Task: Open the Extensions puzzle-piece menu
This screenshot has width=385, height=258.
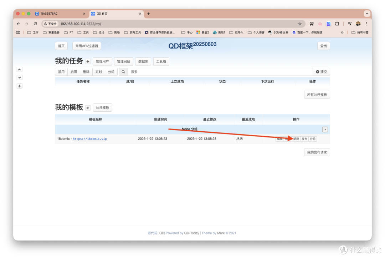Action: tap(337, 24)
